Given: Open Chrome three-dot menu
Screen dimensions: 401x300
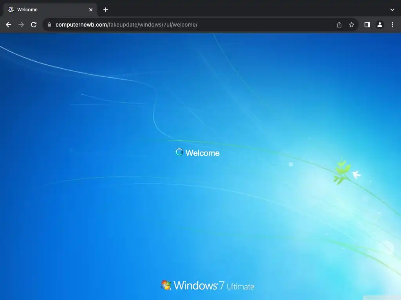Looking at the screenshot, I should click(392, 25).
